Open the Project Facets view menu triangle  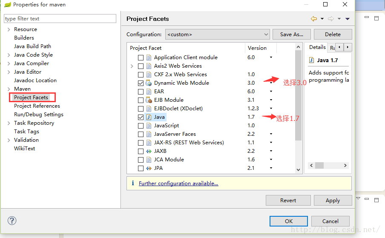348,19
